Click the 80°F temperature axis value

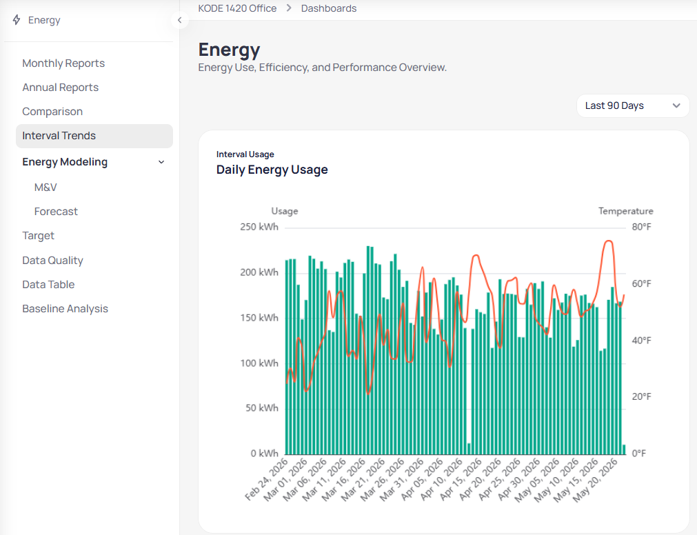[x=641, y=227]
